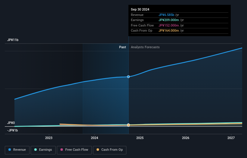The width and height of the screenshot is (247, 158).
Task: Click the JP¥0 y-axis label
Action: coord(11,123)
